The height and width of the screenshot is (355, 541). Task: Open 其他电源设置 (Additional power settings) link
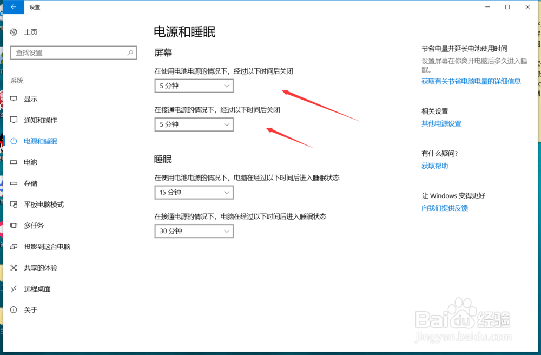point(440,123)
